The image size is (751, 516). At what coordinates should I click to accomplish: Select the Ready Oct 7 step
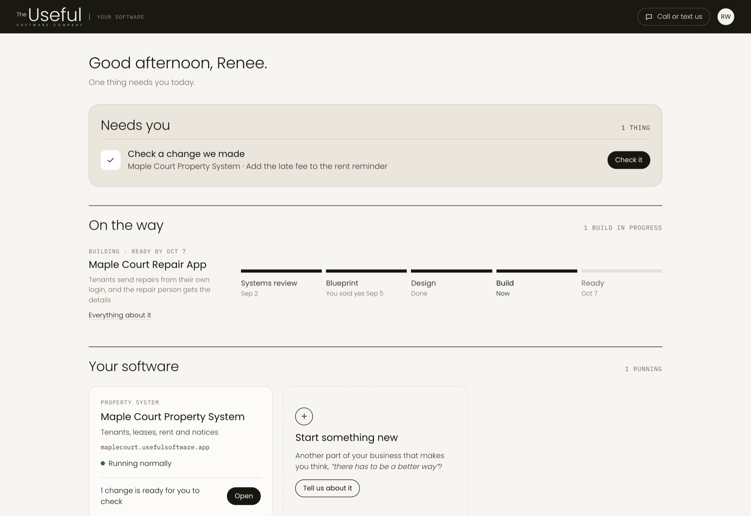(x=622, y=283)
